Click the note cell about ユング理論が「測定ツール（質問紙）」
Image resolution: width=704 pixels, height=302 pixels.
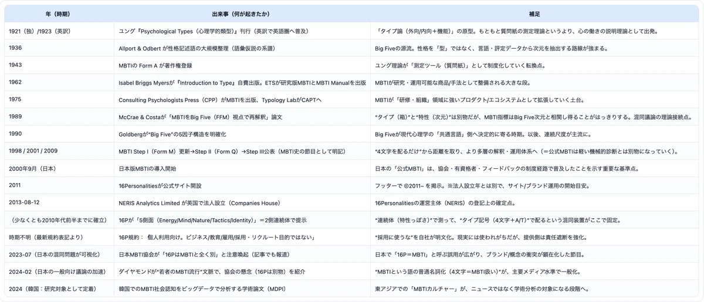(x=534, y=65)
